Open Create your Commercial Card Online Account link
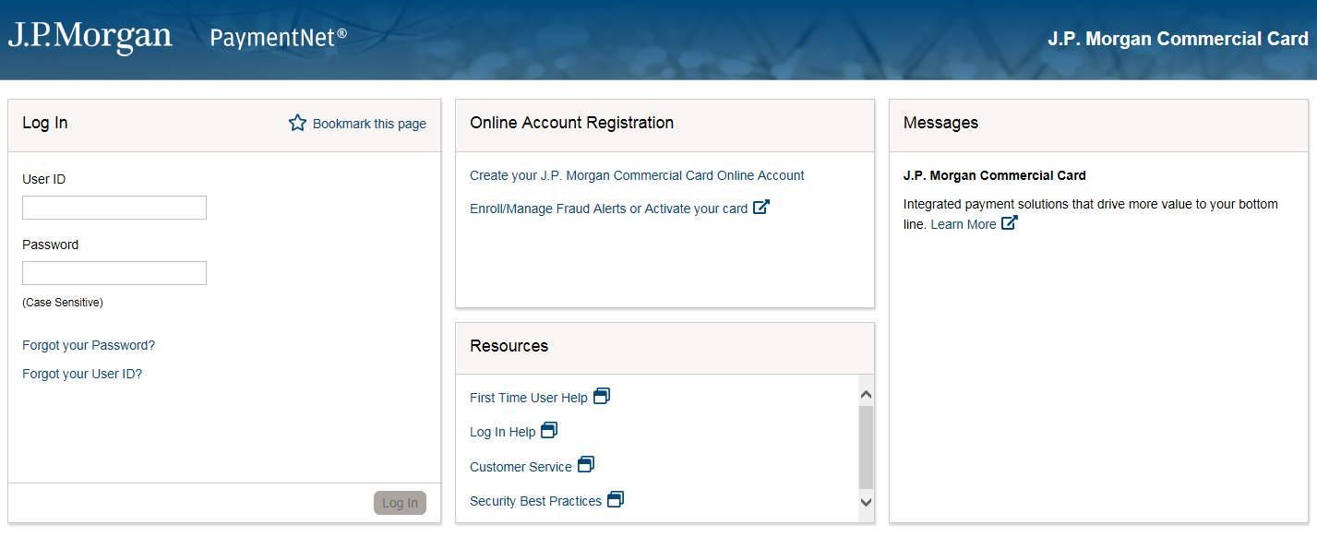The height and width of the screenshot is (537, 1317). coord(637,175)
